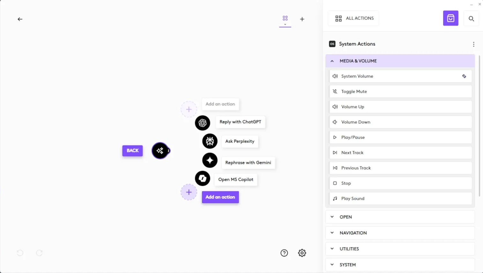Screen dimensions: 483x273
Task: Click the central AI sparkle ring icon
Action: (160, 151)
